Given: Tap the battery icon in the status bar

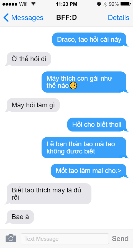Looking at the screenshot, I should [126, 4].
